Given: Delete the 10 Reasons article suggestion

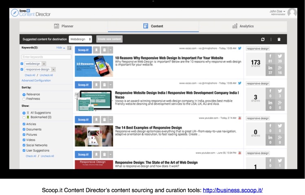Looking at the screenshot, I should click(x=104, y=50).
